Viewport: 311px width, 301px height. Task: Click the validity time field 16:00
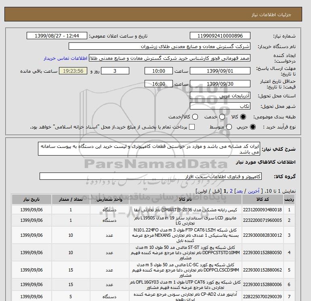pyautogui.click(x=158, y=84)
